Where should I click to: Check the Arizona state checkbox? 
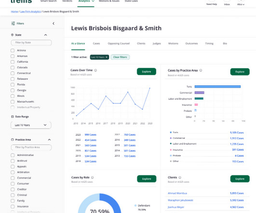pos(13,51)
